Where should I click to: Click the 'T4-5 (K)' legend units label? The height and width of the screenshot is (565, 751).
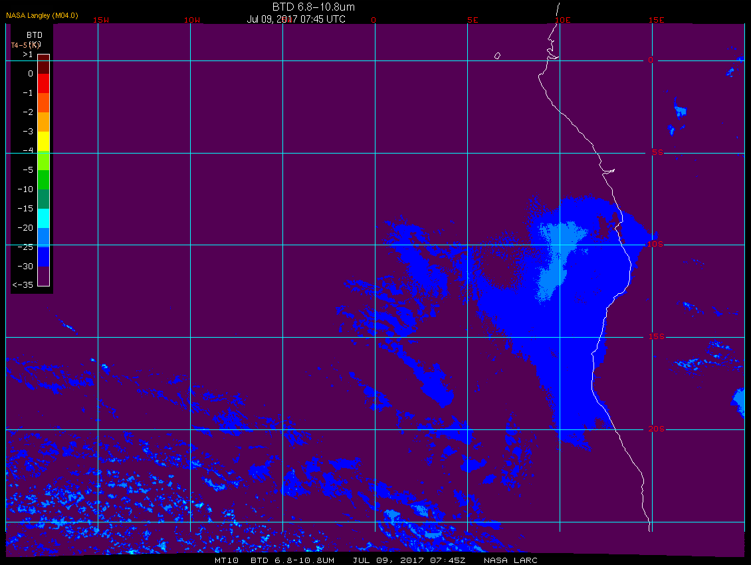26,45
